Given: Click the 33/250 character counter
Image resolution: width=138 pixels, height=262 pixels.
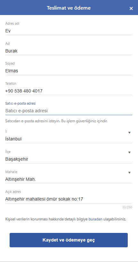Looking at the screenshot, I should (127, 207).
